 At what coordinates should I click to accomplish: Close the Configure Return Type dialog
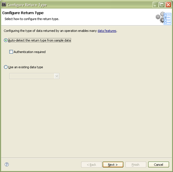coord(168,5)
